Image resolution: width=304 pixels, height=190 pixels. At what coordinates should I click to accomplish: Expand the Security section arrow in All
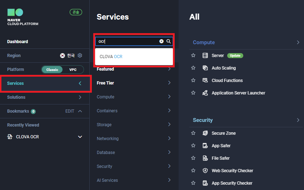click(298, 120)
